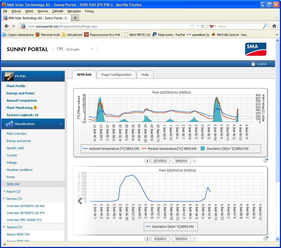281x248 pixels.
Task: Collapse the Sensors (3) tree section
Action: (4, 227)
